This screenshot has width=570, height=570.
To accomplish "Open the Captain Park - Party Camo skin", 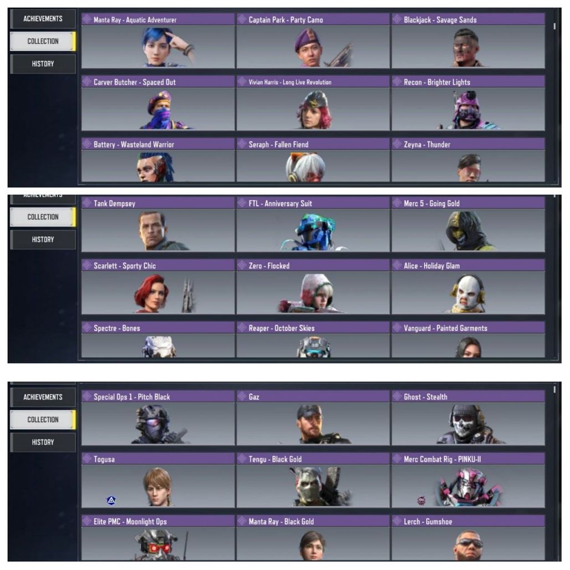I will (x=313, y=40).
